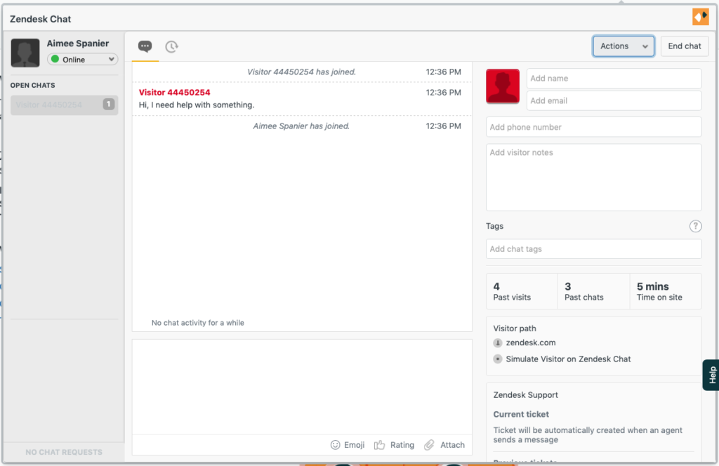This screenshot has width=719, height=466.
Task: Click the 4 Past visits stat
Action: (x=522, y=291)
